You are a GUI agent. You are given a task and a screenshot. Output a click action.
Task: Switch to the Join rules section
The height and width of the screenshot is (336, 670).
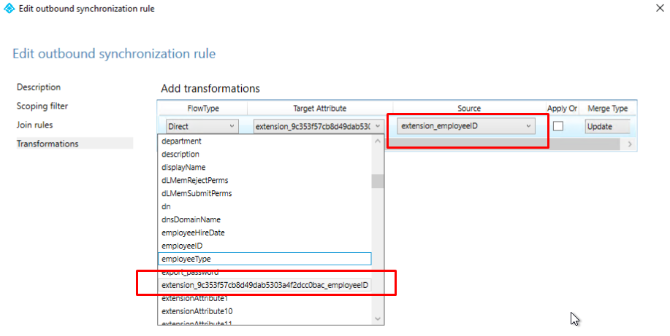(x=35, y=125)
